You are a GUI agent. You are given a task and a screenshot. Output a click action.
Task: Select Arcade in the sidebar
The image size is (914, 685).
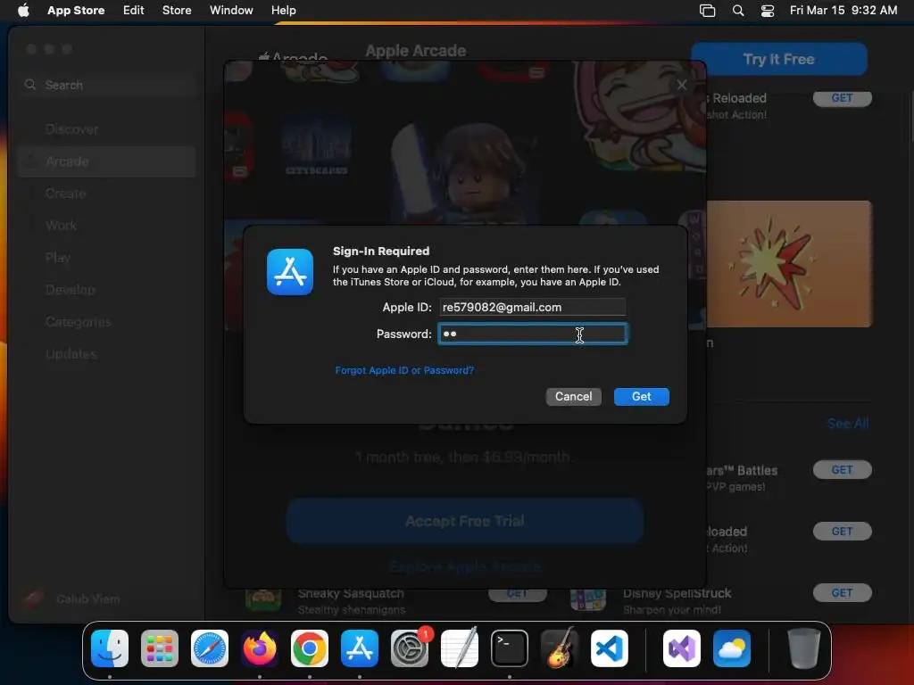pyautogui.click(x=107, y=161)
